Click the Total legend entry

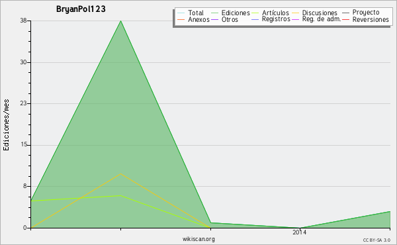[191, 13]
